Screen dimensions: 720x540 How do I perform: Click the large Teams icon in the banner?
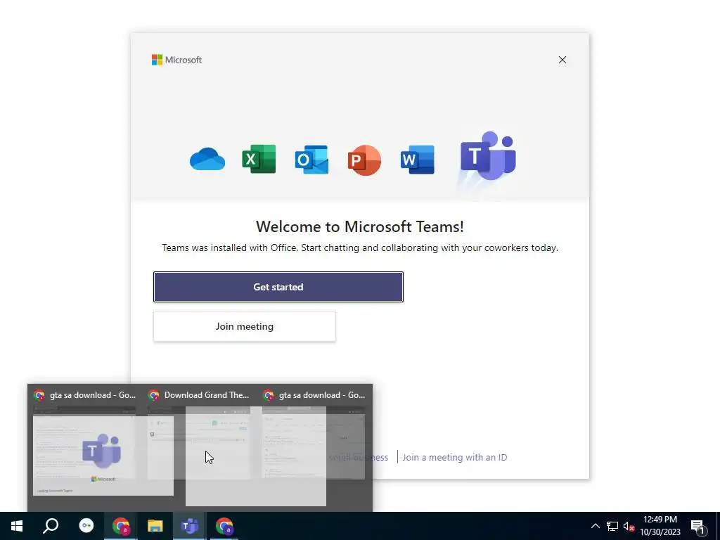click(489, 155)
